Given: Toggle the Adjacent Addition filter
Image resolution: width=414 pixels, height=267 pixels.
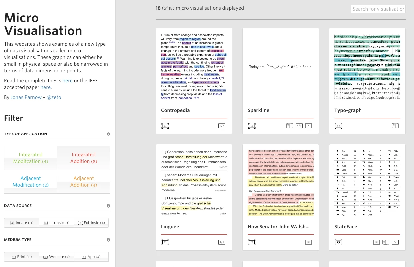Looking at the screenshot, I should pyautogui.click(x=84, y=182).
